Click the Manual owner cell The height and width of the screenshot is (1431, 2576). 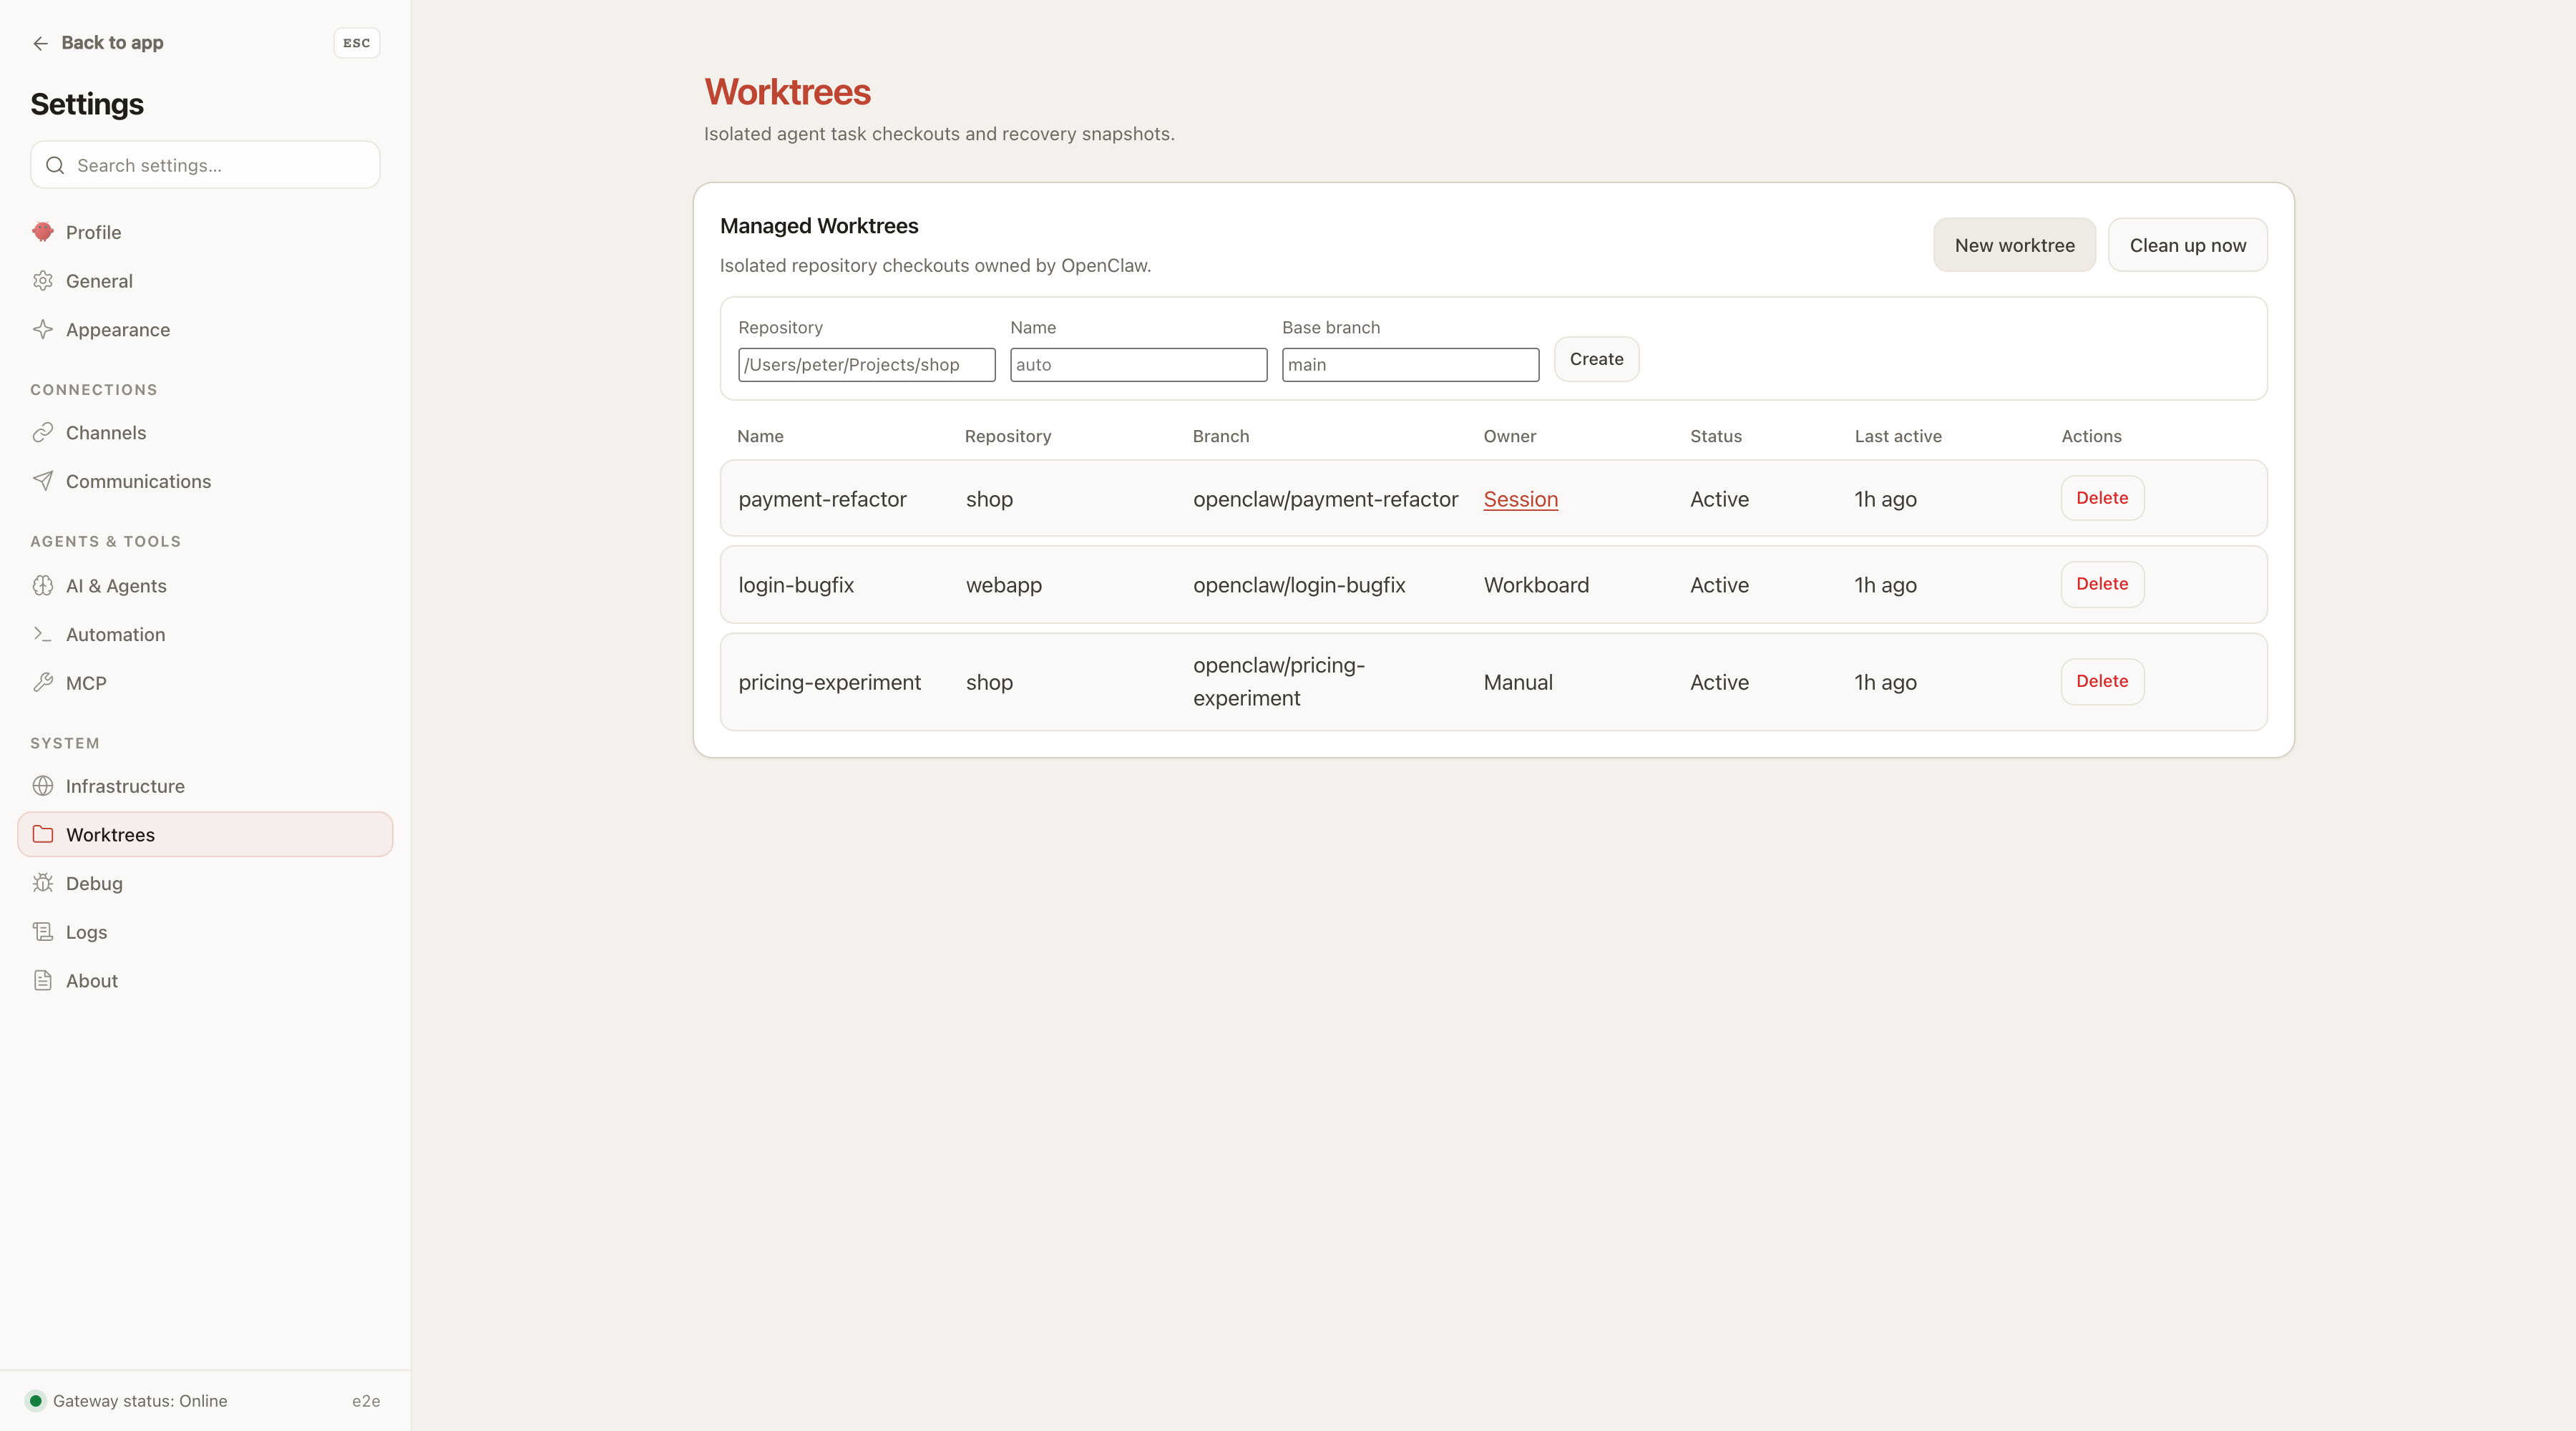coord(1518,682)
